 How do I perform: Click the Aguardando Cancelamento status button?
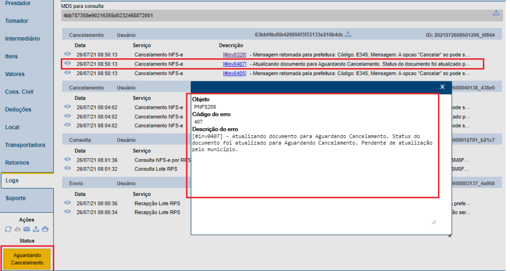click(x=27, y=259)
